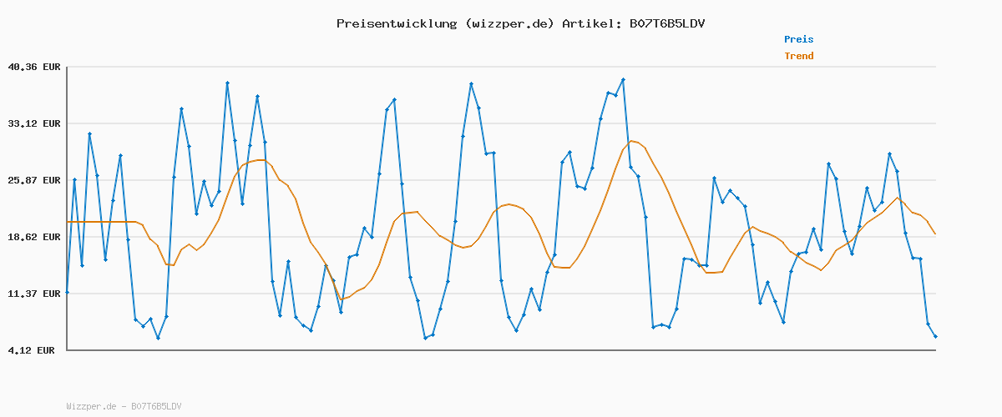Click the left start of the orange trend line

coord(67,222)
